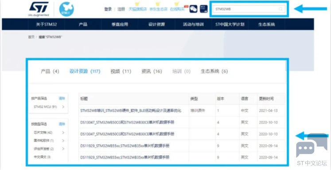Click the 注册 register link

(121, 9)
